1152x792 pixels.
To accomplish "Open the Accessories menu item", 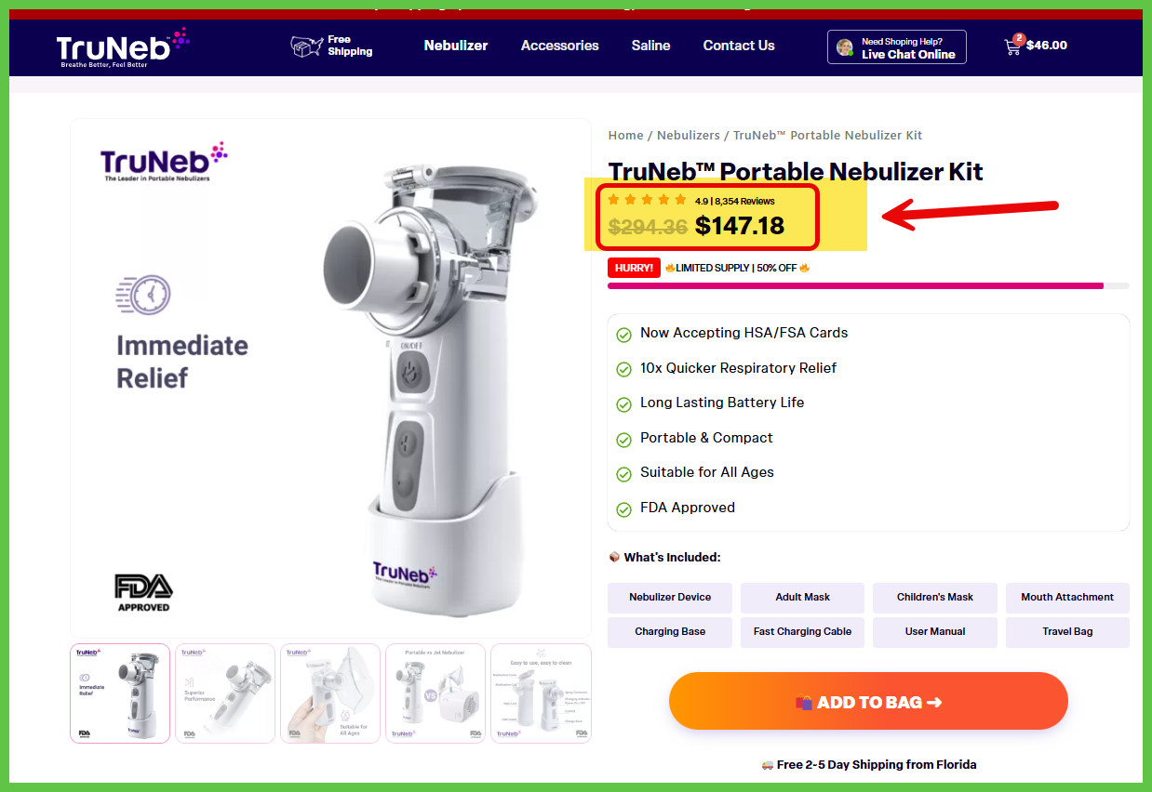I will click(560, 46).
